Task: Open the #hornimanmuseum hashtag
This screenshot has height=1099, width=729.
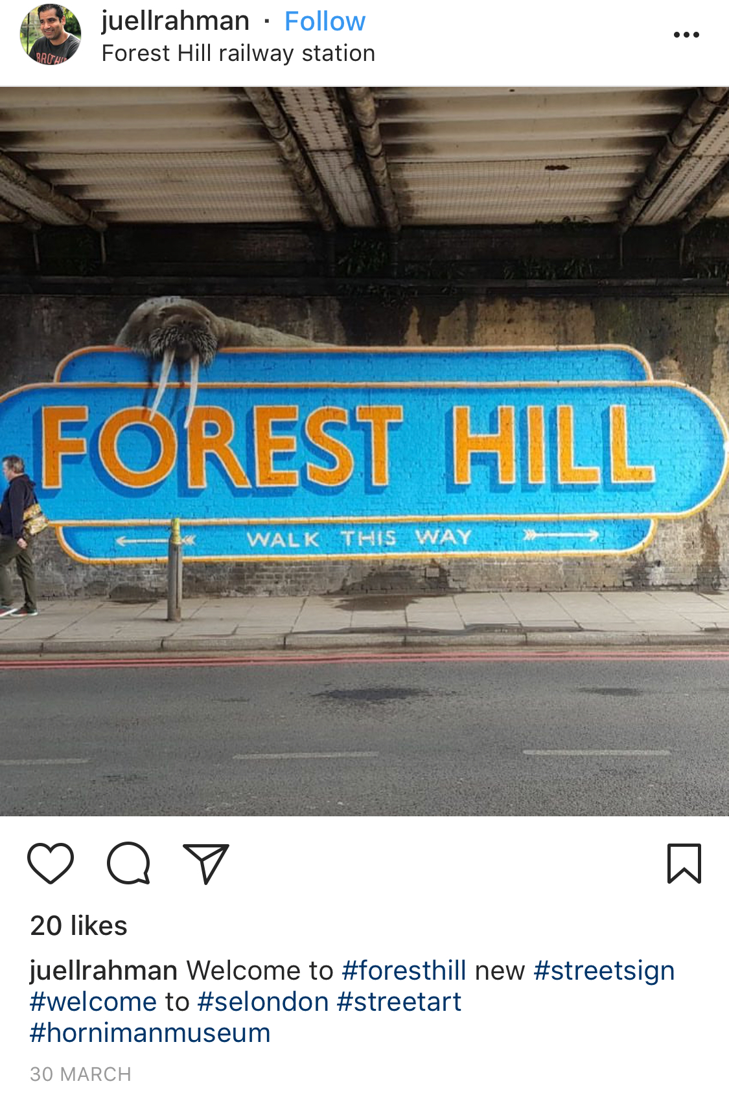Action: point(150,1033)
